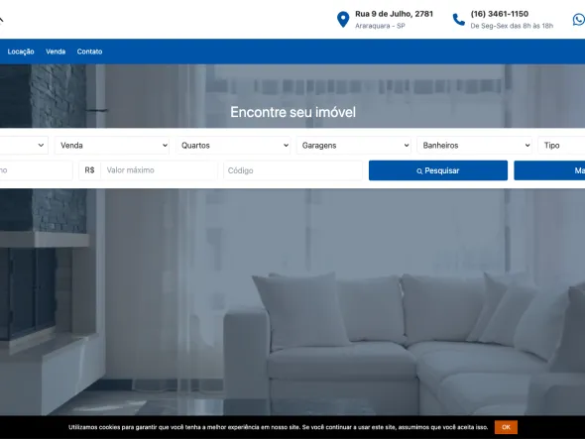Screen dimensions: 585x439
Task: Click the input field left of R$
Action: [x=36, y=170]
